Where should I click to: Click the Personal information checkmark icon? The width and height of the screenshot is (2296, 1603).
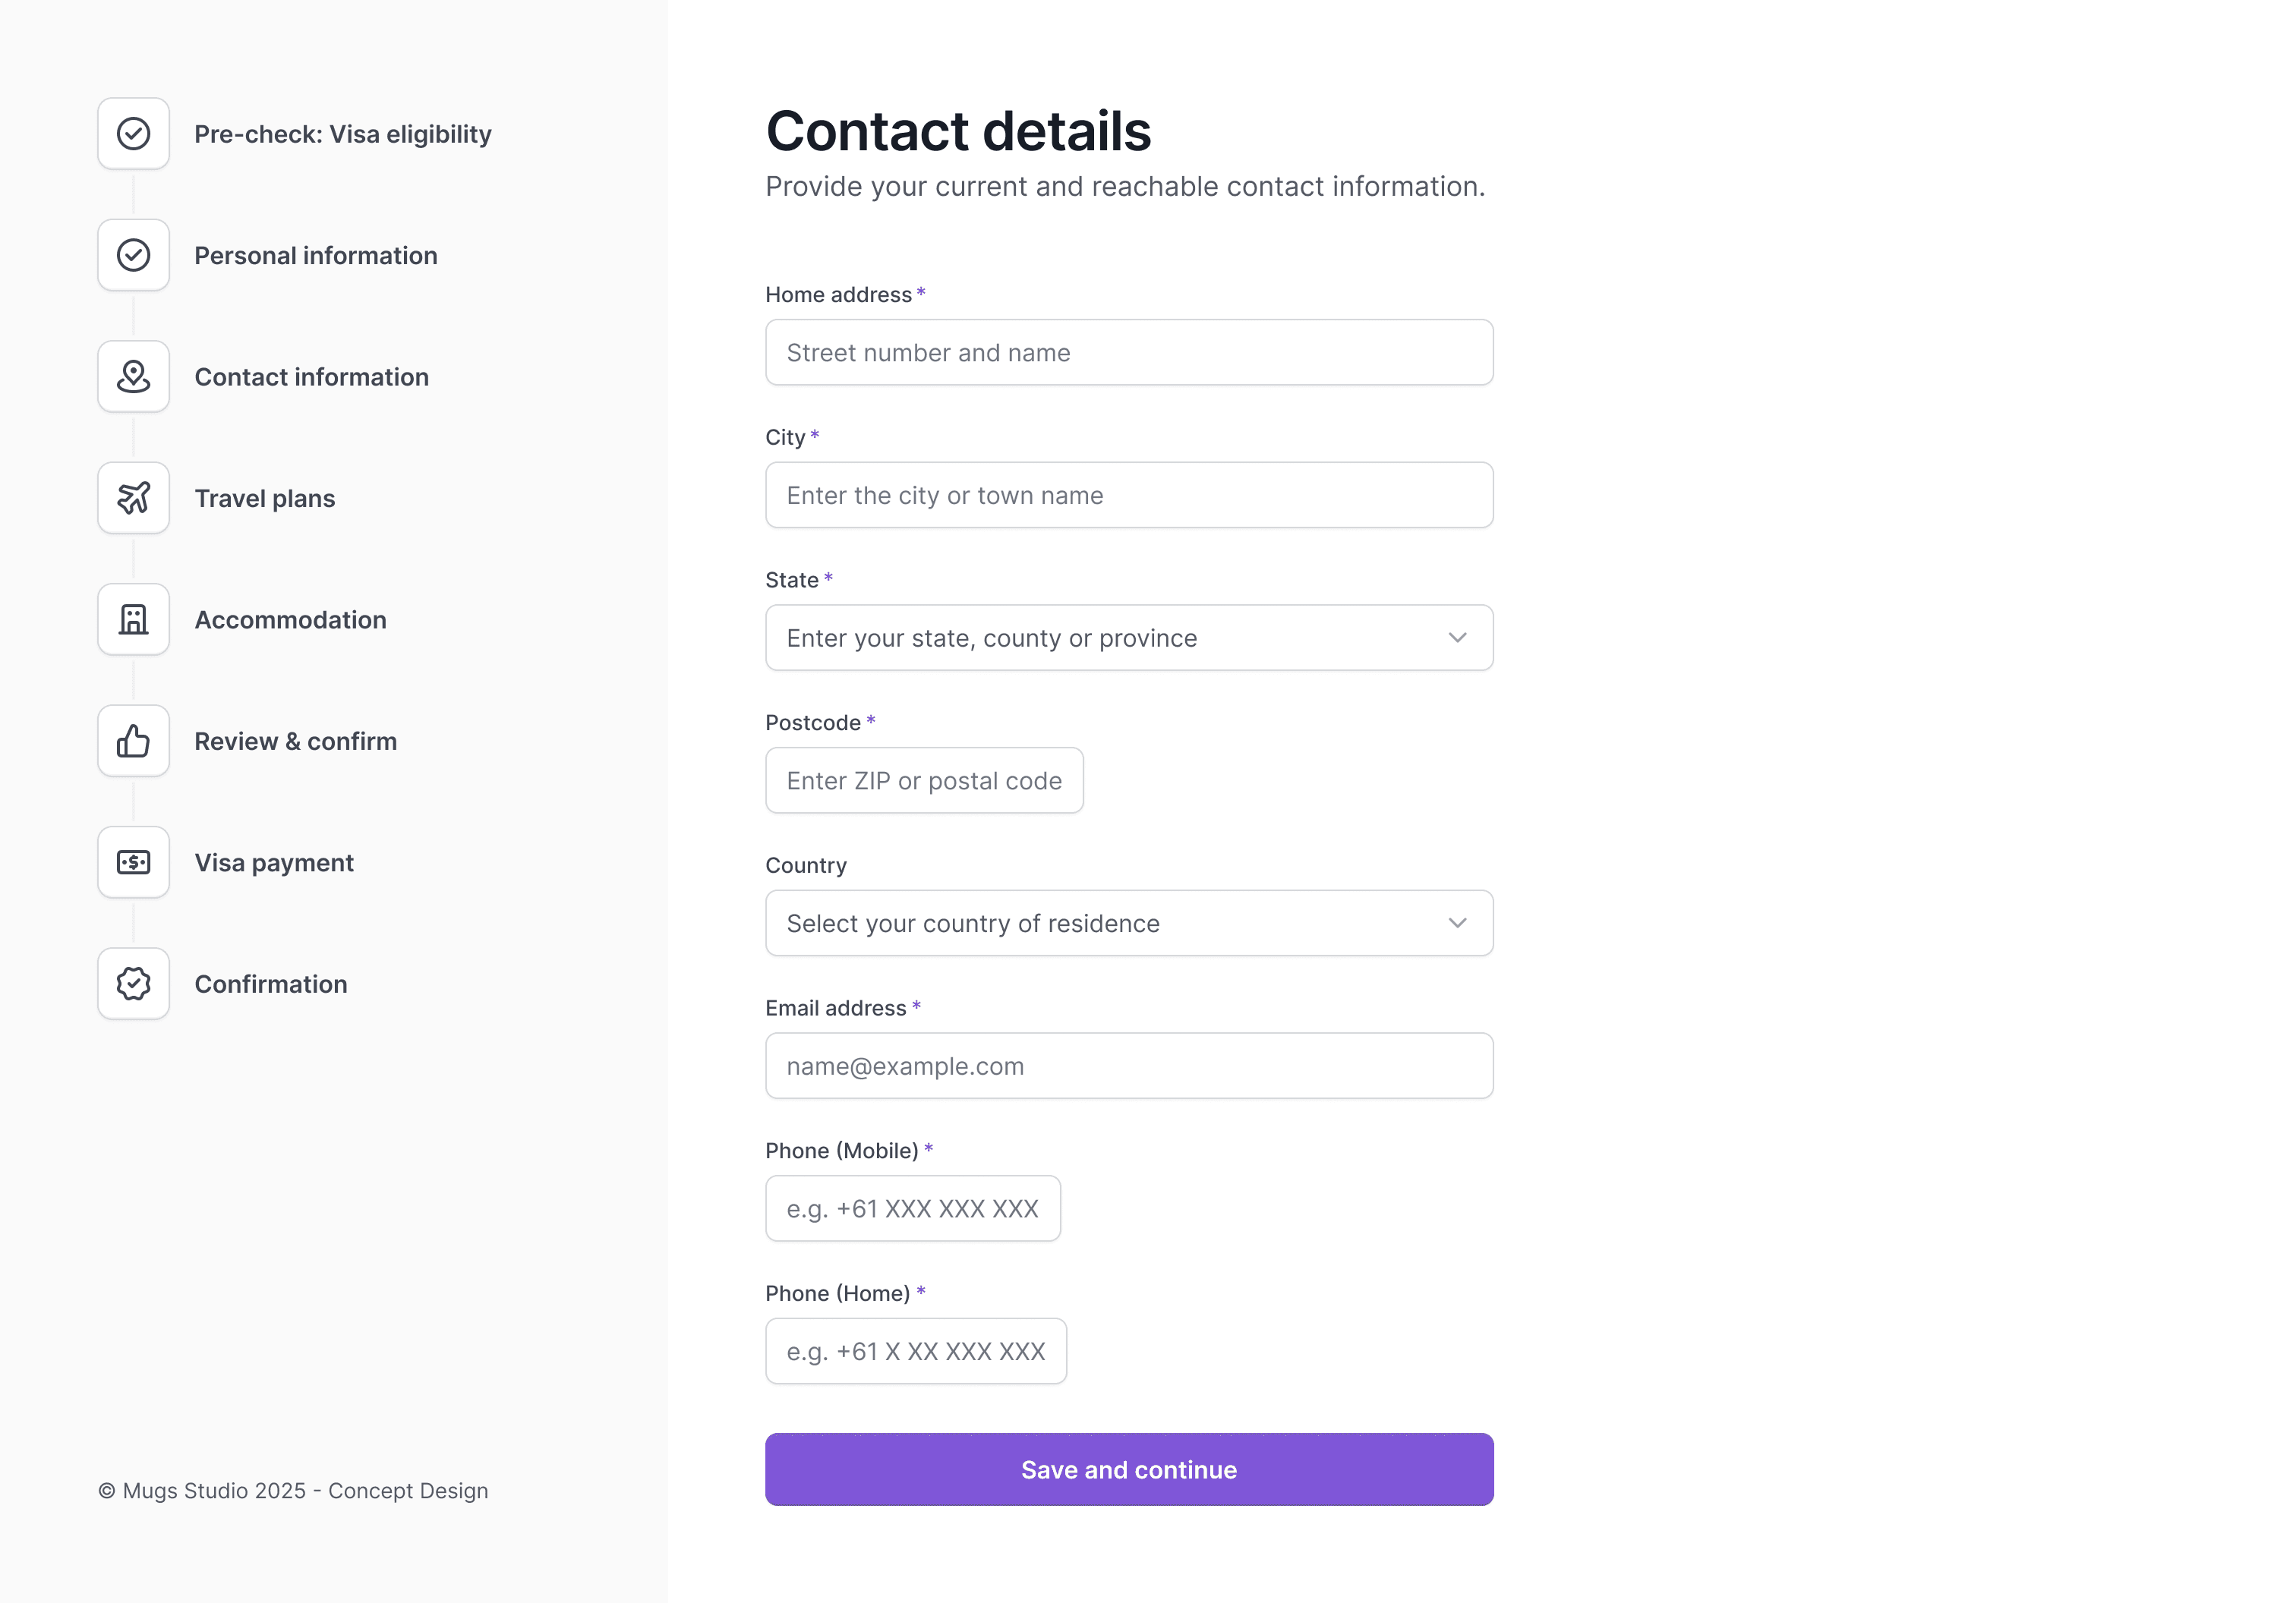point(133,255)
